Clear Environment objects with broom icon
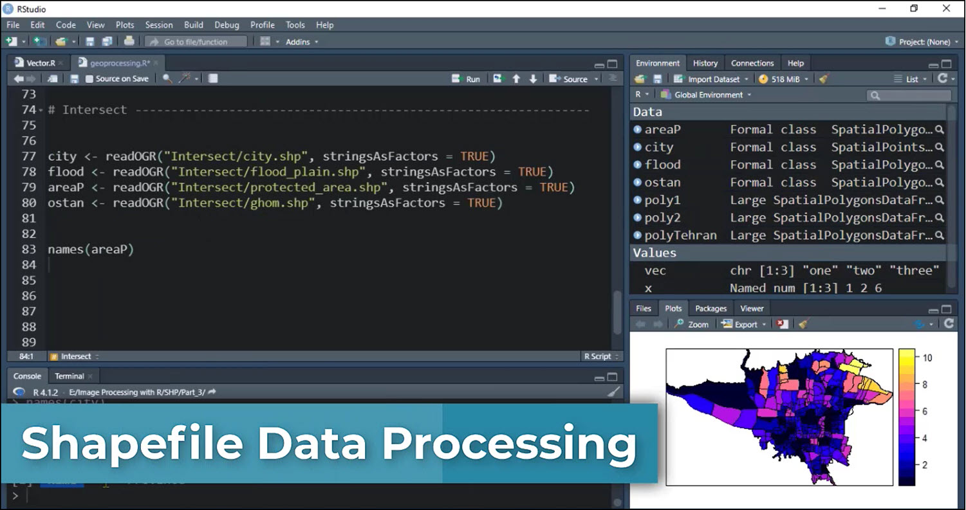966x510 pixels. (x=823, y=79)
